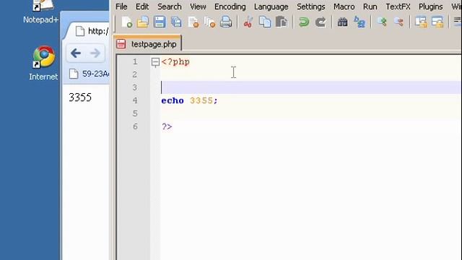Zoom in toolbar icon

pos(382,22)
